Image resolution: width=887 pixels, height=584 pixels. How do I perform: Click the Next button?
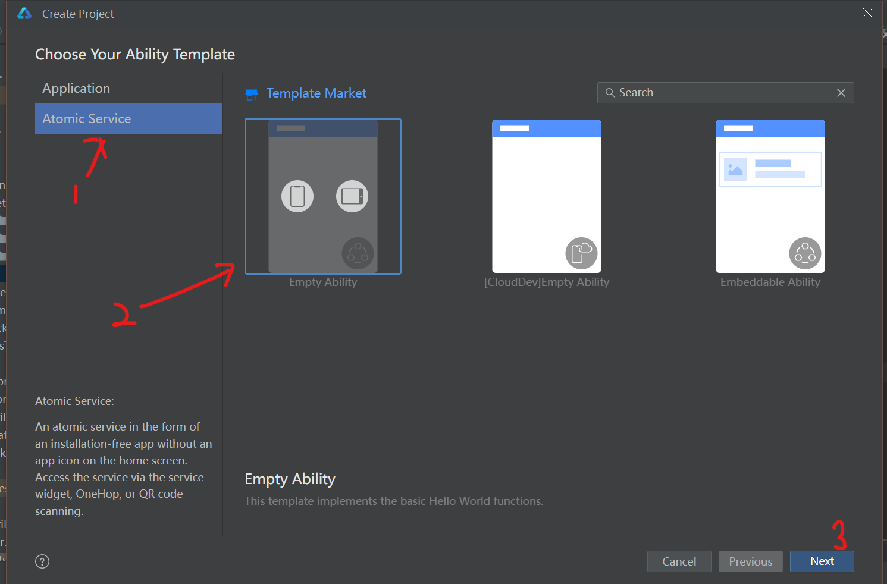[x=822, y=561]
